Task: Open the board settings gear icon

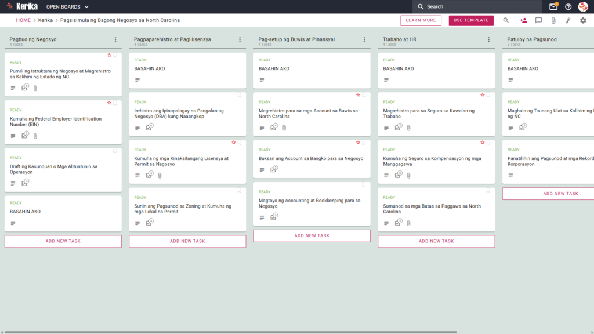Action: (583, 20)
